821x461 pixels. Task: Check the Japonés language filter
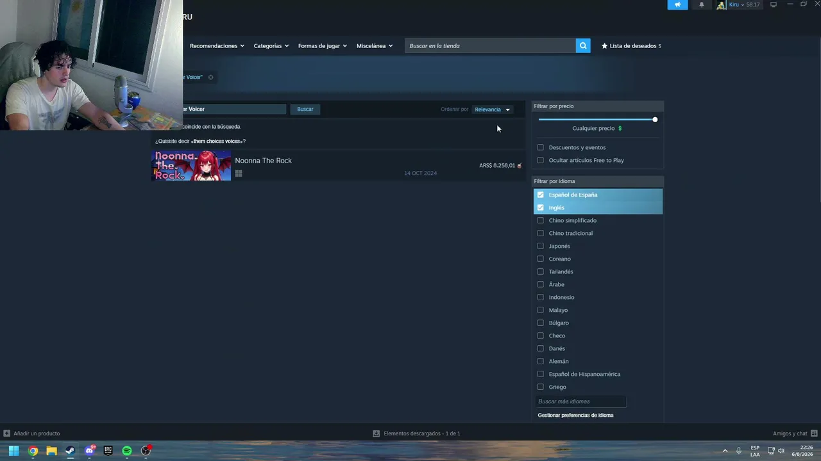(540, 246)
